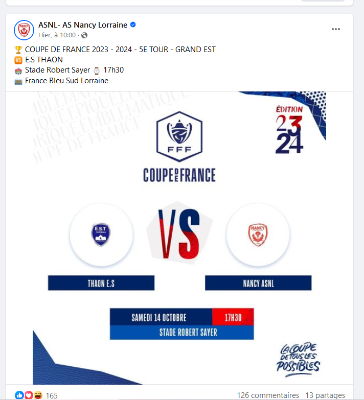This screenshot has height=400, width=364.
Task: Click the THAON E.S team banner
Action: click(101, 283)
